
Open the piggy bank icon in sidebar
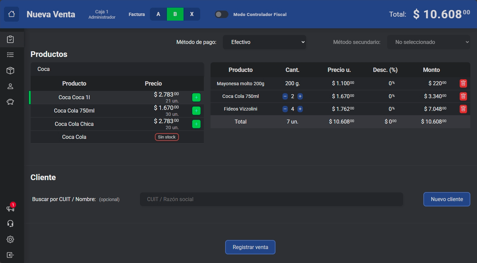point(10,102)
